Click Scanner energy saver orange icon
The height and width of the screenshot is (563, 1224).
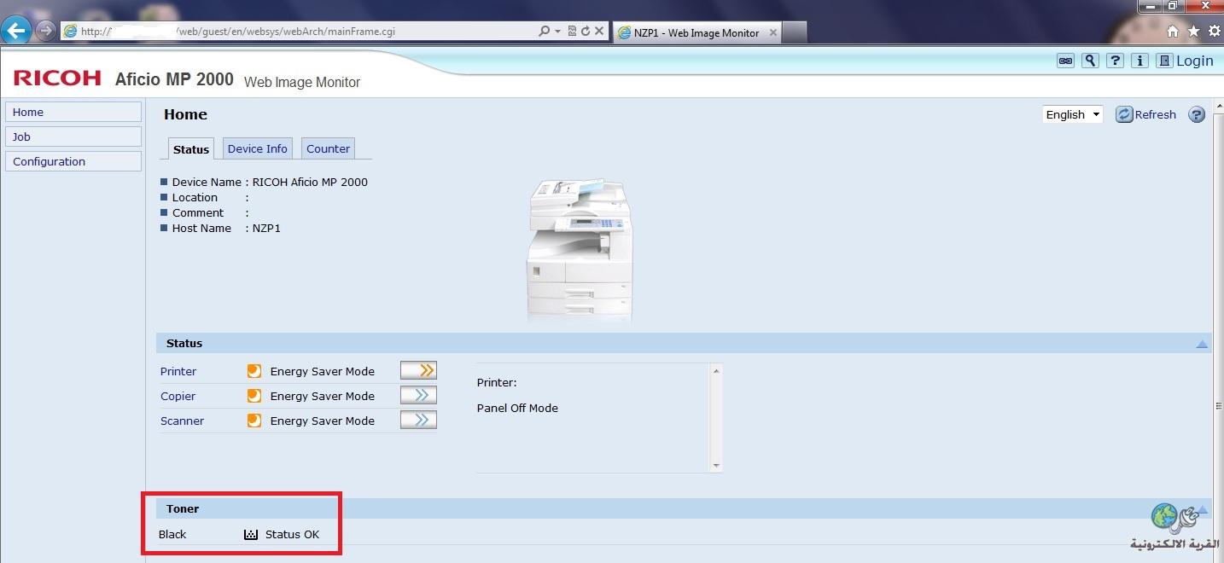coord(254,421)
